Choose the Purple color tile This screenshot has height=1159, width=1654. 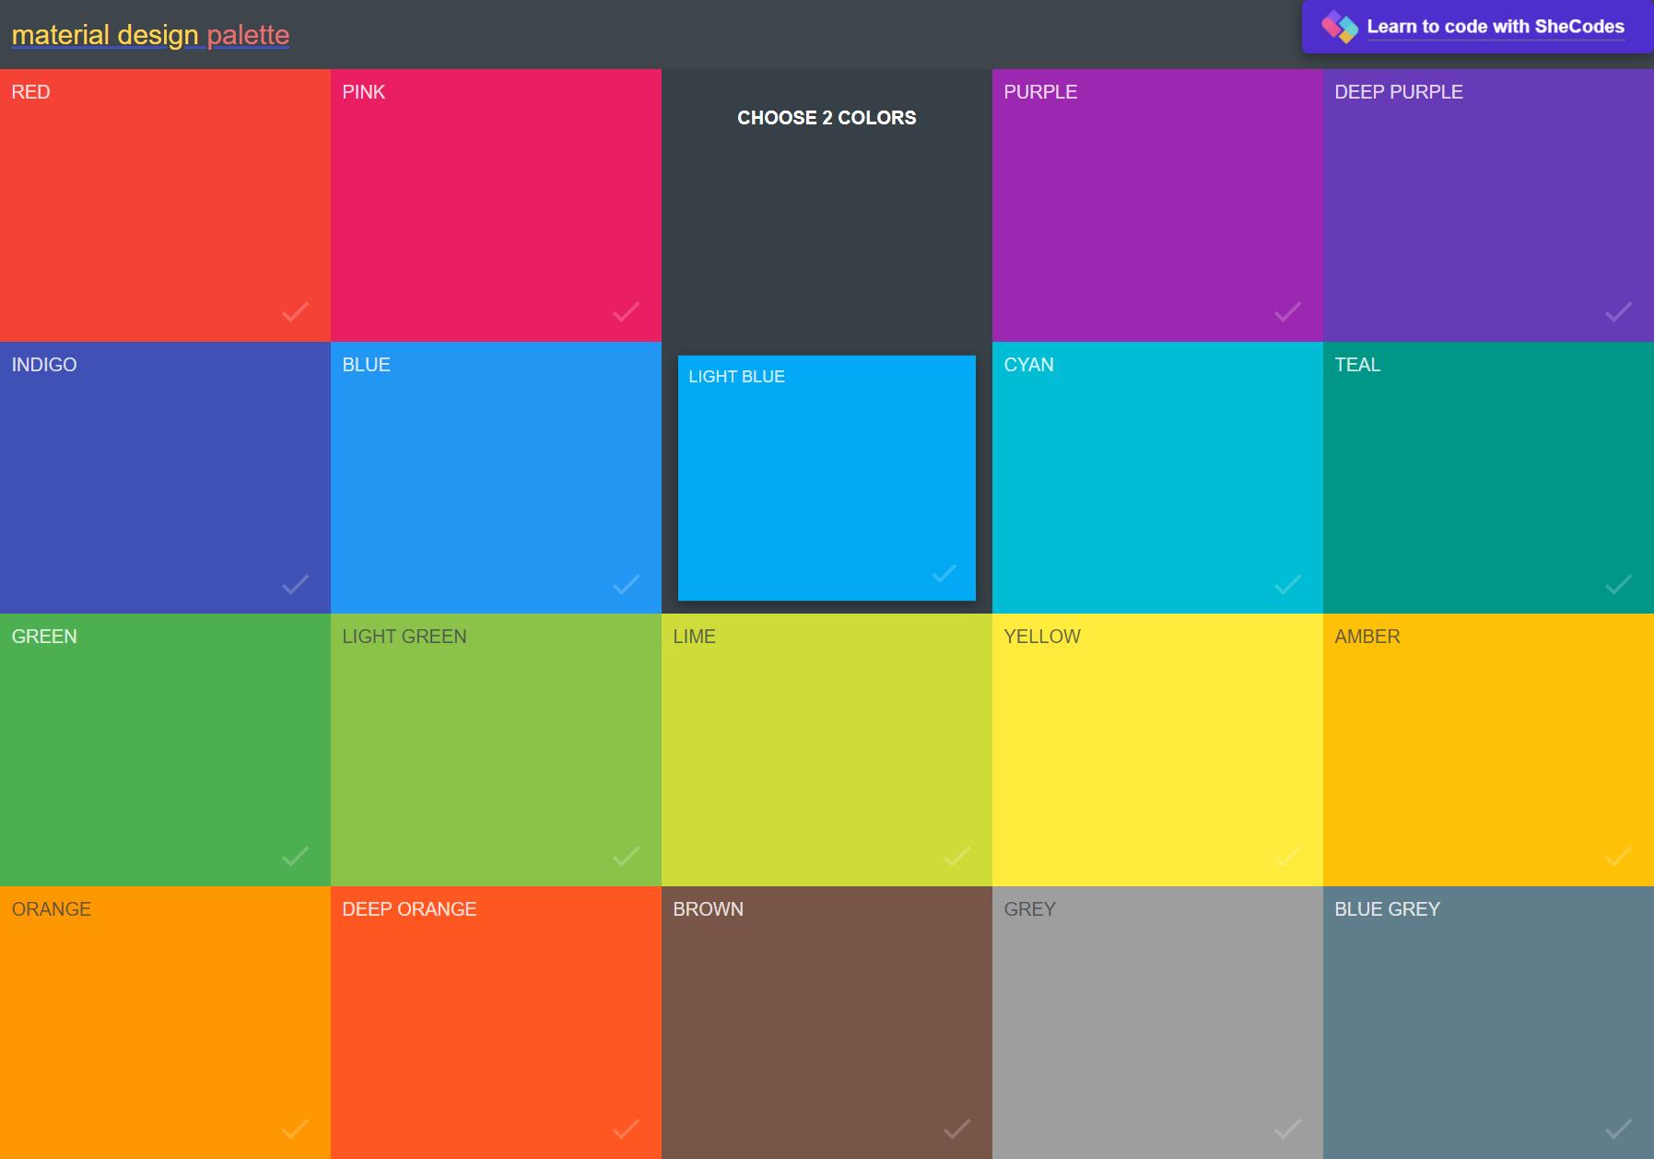coord(1157,205)
